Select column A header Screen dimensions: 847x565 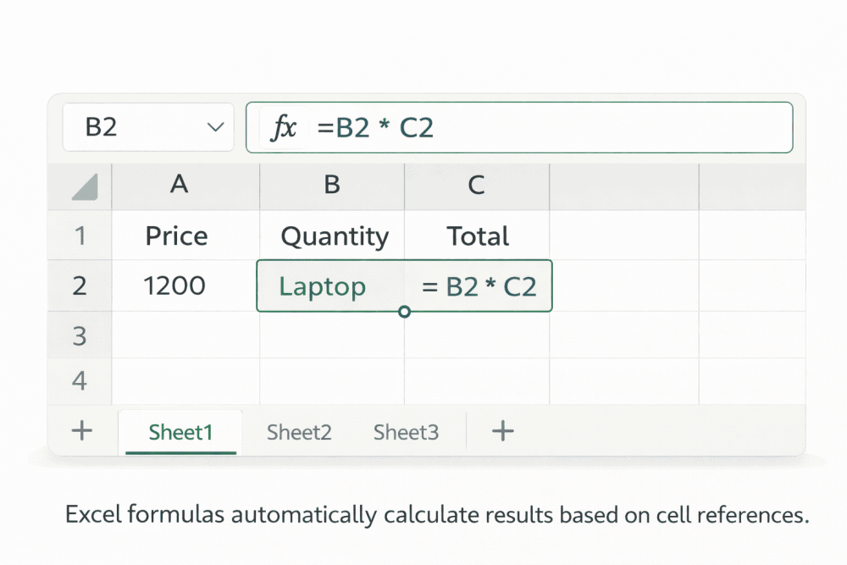(x=179, y=186)
